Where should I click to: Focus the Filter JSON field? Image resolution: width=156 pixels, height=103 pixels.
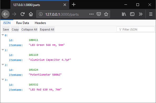tap(136, 29)
